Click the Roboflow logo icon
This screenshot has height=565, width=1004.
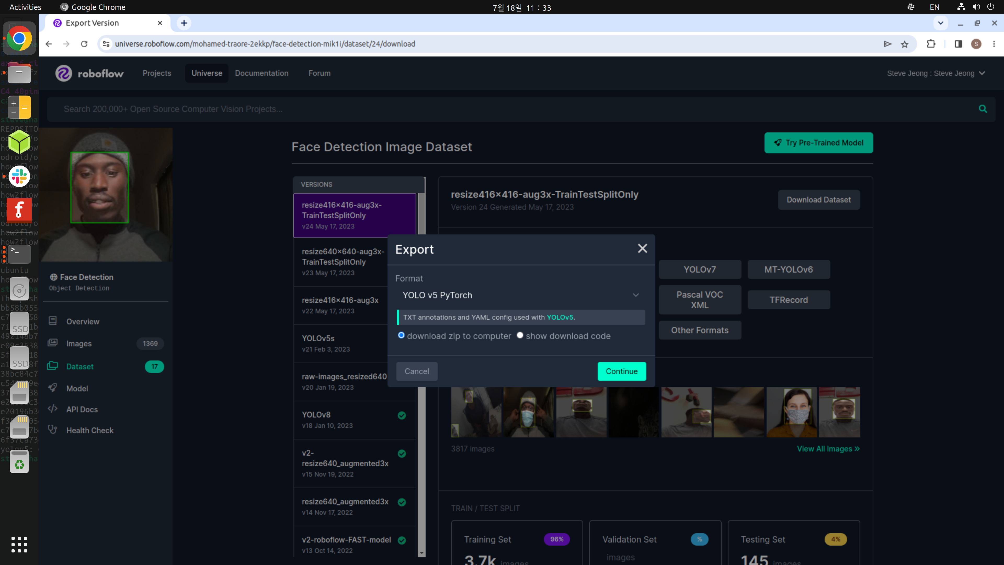coord(64,73)
